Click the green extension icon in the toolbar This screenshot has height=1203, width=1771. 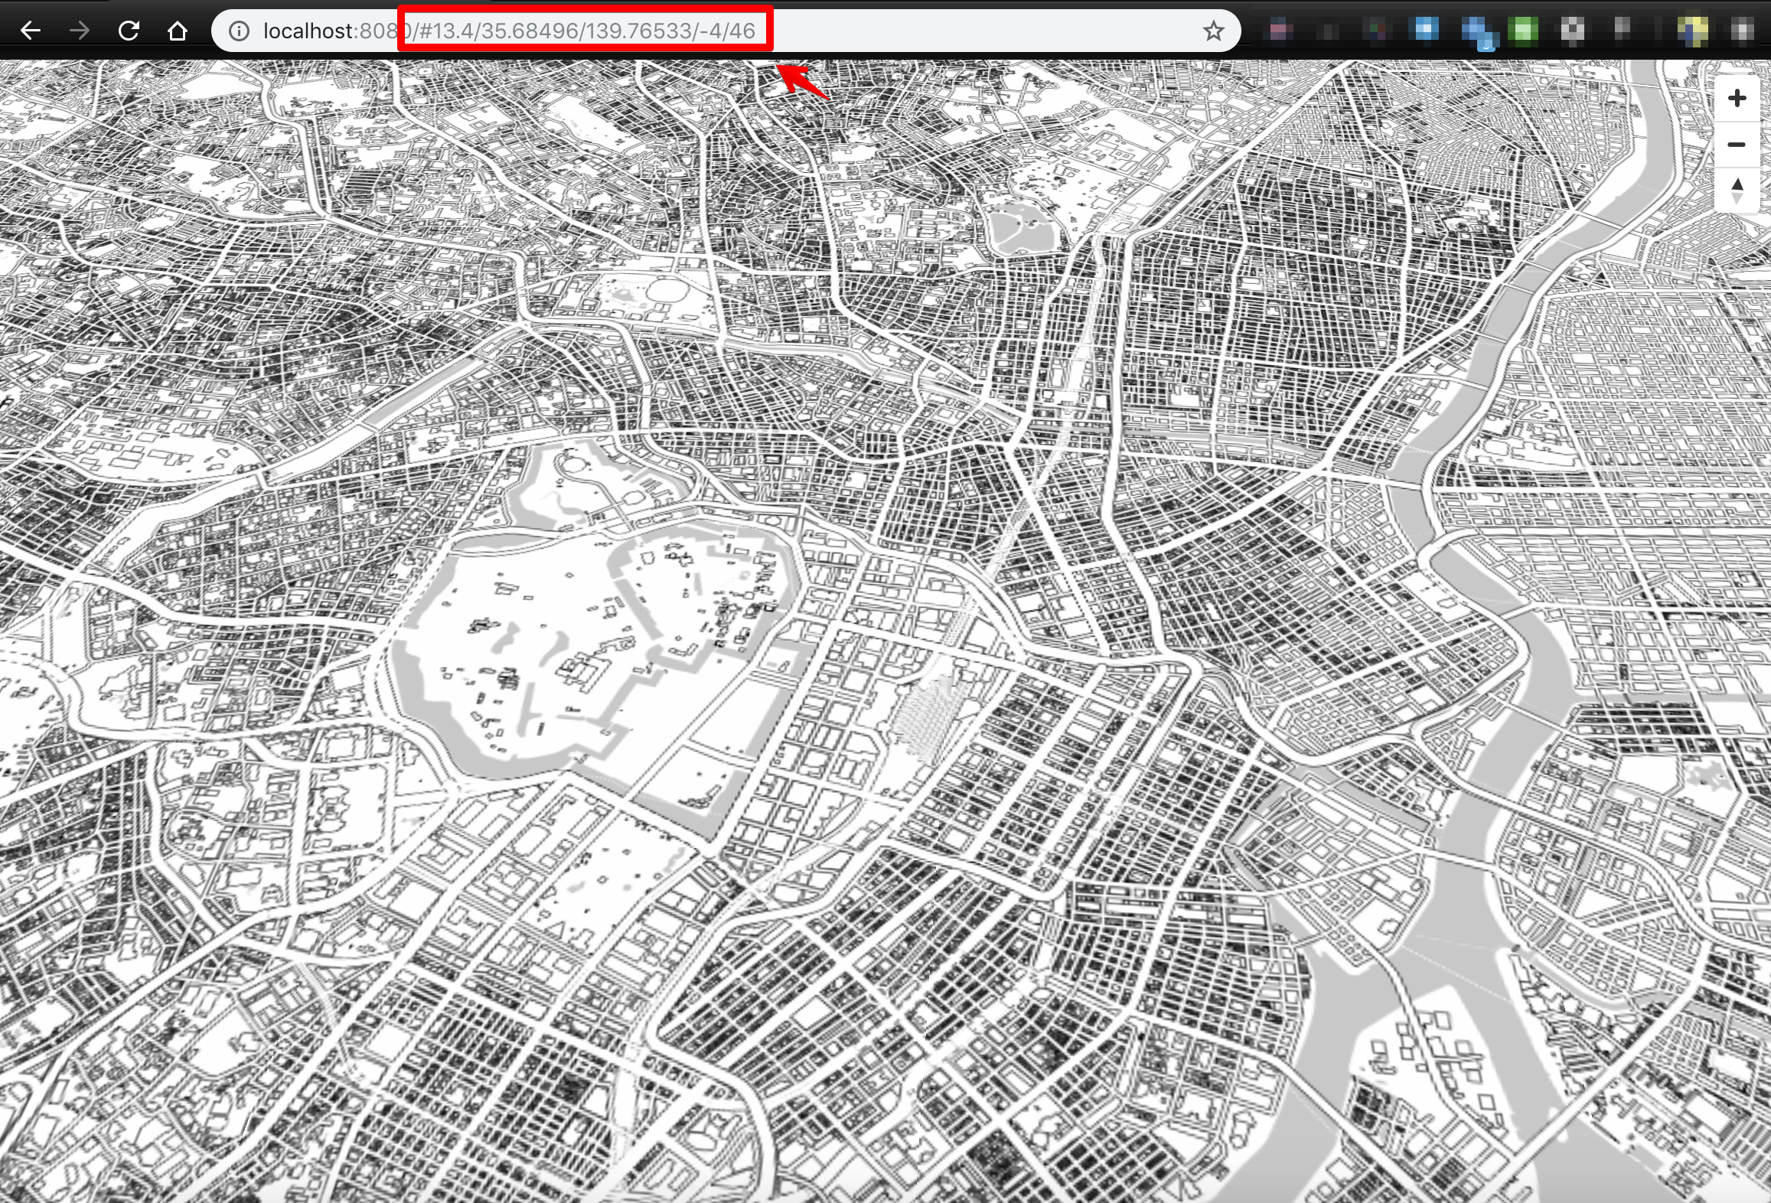point(1522,31)
